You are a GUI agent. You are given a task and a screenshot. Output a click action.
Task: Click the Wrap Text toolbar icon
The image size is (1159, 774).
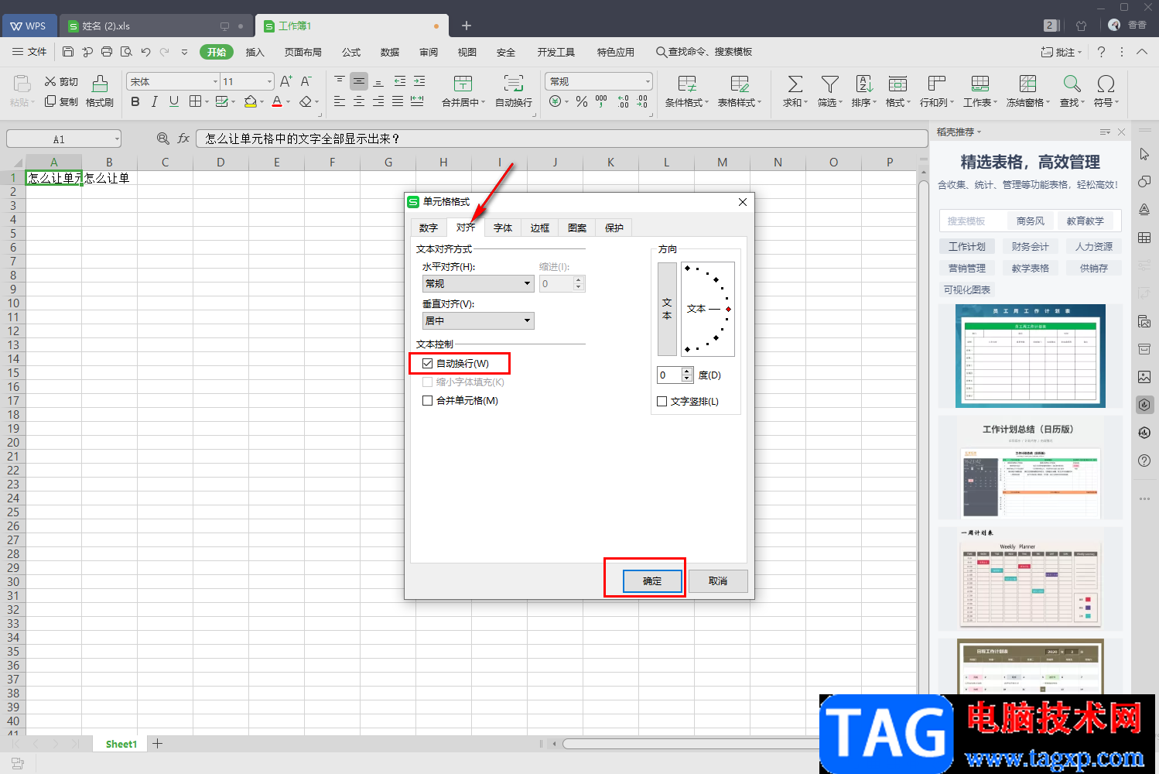pyautogui.click(x=513, y=84)
